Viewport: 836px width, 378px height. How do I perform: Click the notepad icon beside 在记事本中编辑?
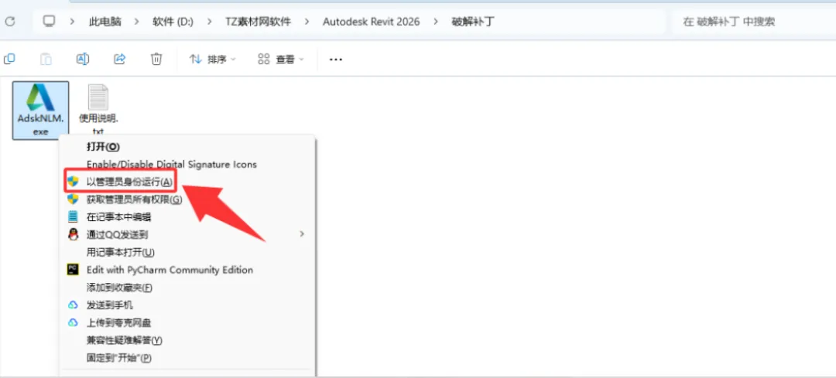pyautogui.click(x=73, y=216)
